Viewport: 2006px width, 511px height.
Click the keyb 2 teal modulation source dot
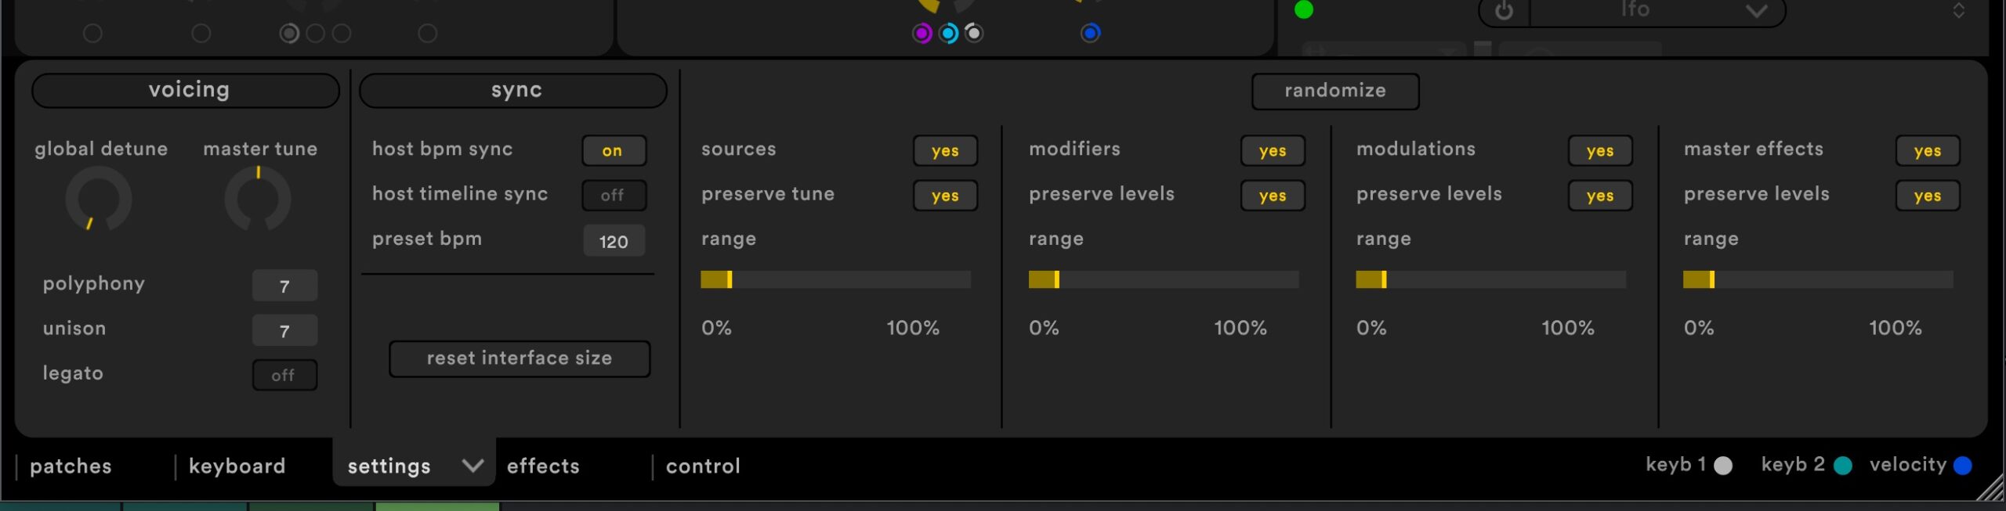click(x=1843, y=466)
